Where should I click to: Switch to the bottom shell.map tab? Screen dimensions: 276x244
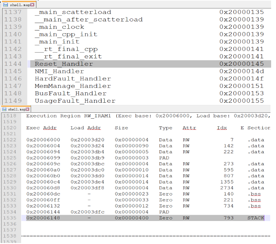16,109
